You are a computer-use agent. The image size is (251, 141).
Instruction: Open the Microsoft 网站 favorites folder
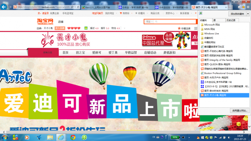click(212, 25)
